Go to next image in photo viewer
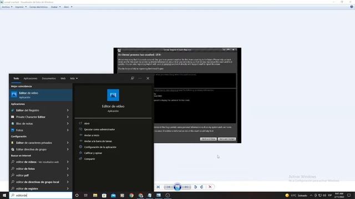 coord(186,187)
